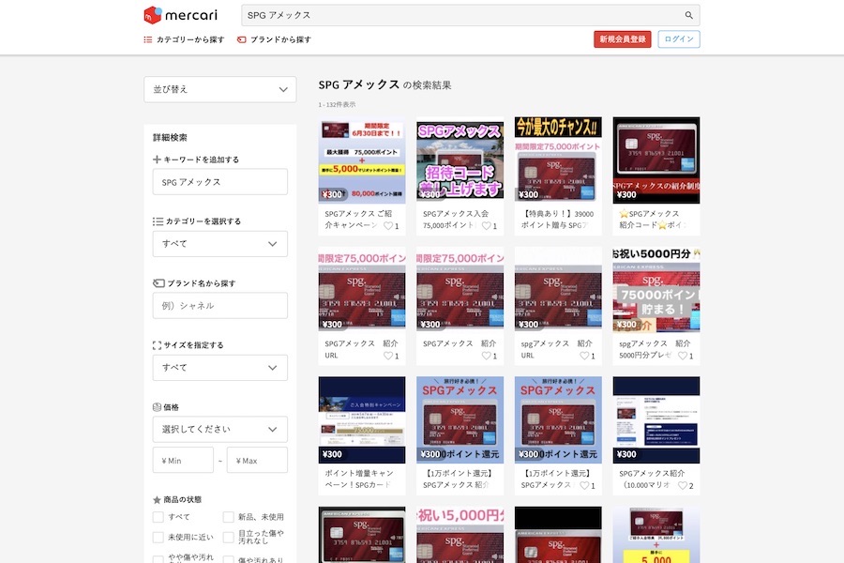Open カテゴリーから探す menu

click(184, 39)
